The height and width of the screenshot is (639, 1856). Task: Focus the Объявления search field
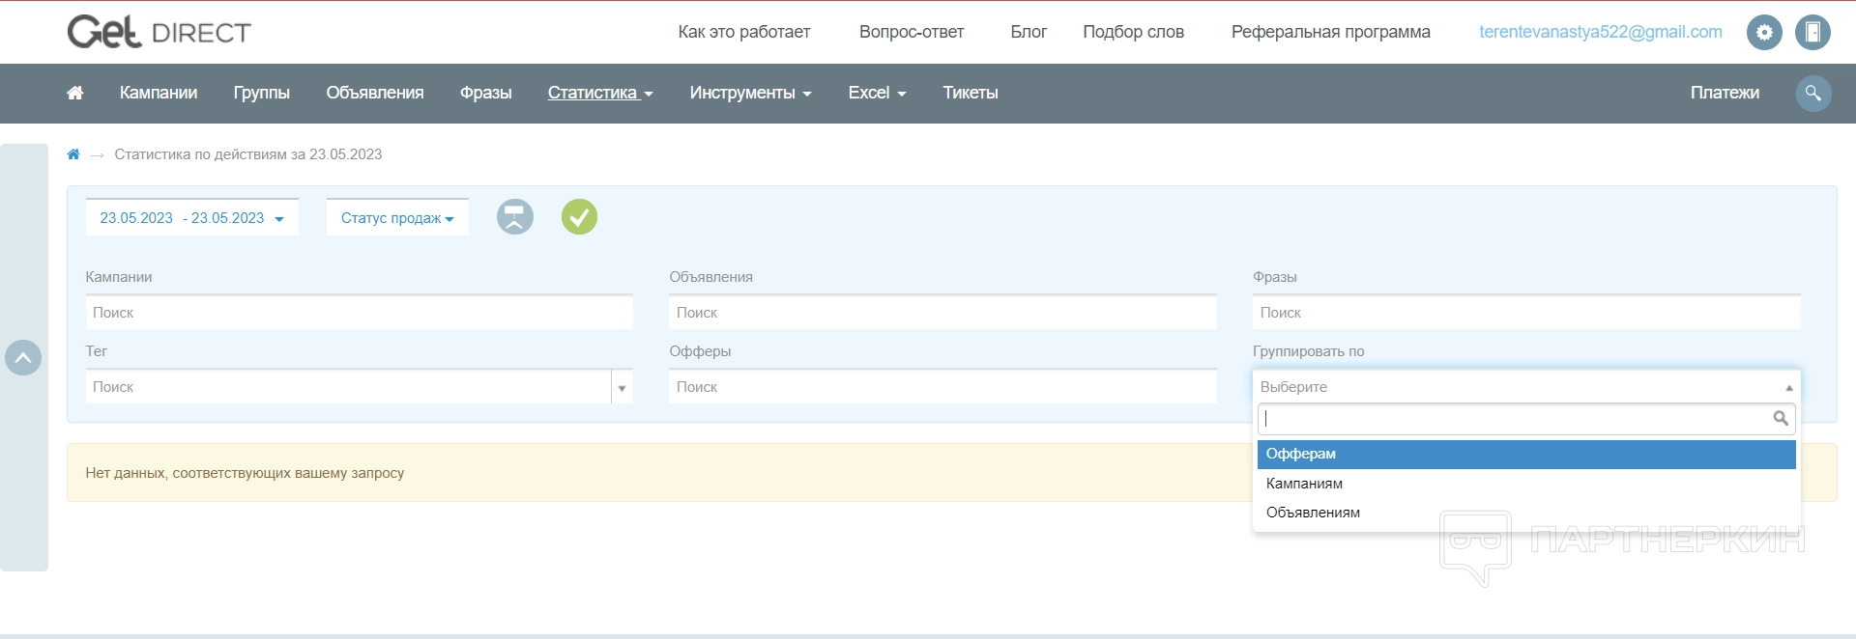[x=942, y=313]
